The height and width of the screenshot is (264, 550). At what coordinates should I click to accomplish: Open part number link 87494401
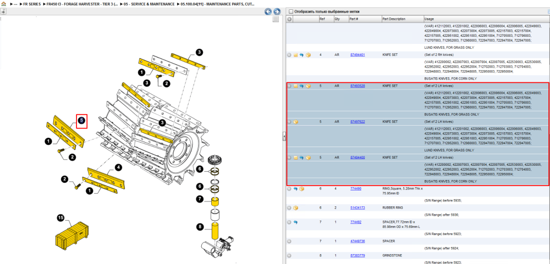click(358, 55)
